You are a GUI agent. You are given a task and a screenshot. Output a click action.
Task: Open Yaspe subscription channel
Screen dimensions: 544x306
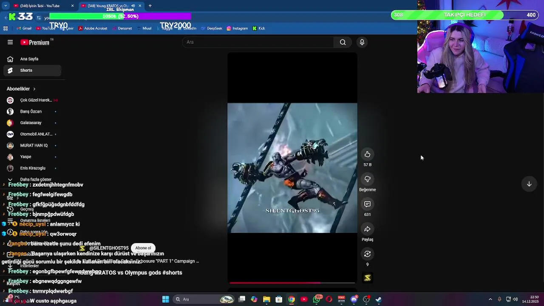32,157
